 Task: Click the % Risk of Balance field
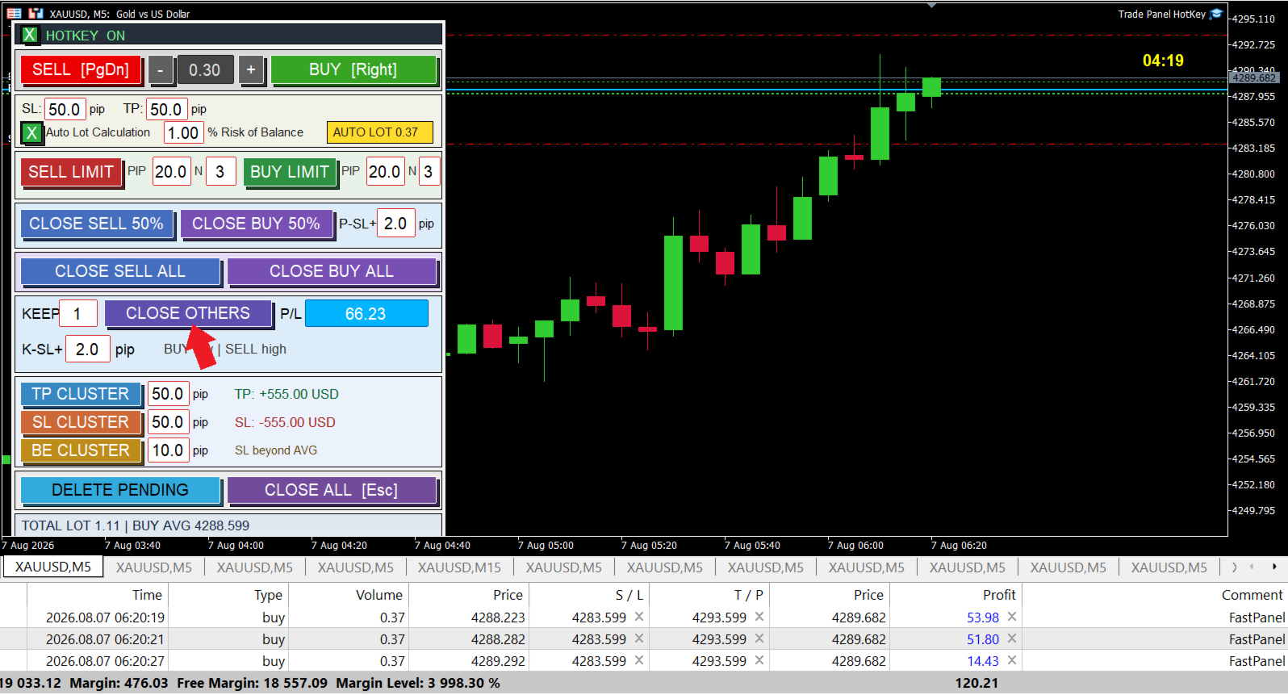[184, 132]
